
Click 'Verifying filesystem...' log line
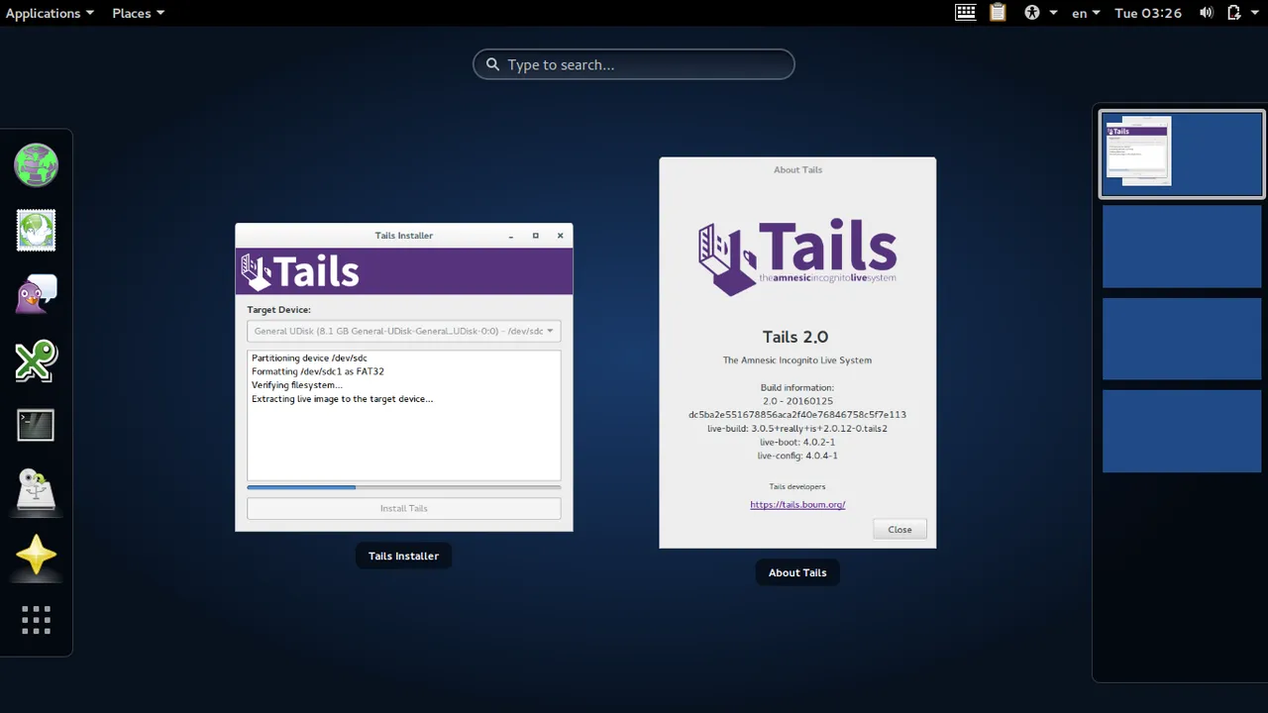pyautogui.click(x=297, y=385)
